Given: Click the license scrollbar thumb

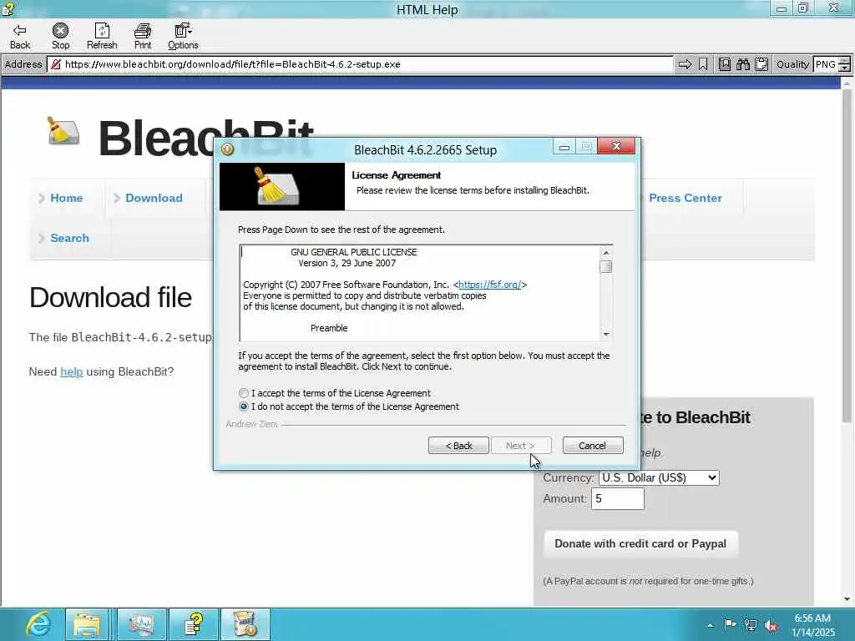Looking at the screenshot, I should click(x=606, y=266).
